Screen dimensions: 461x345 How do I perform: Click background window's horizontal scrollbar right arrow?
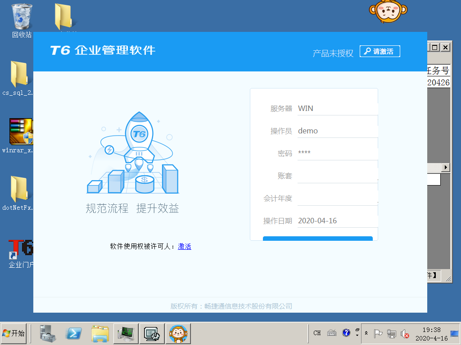[446, 167]
